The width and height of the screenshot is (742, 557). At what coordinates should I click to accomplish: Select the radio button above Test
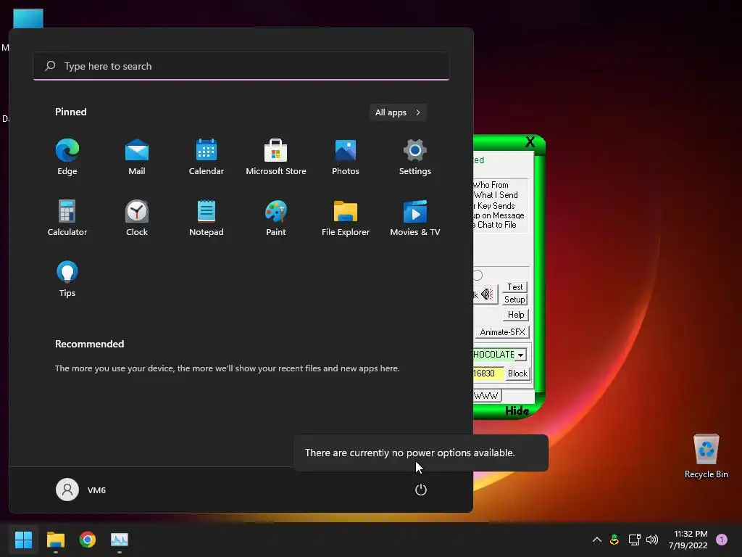pyautogui.click(x=478, y=275)
